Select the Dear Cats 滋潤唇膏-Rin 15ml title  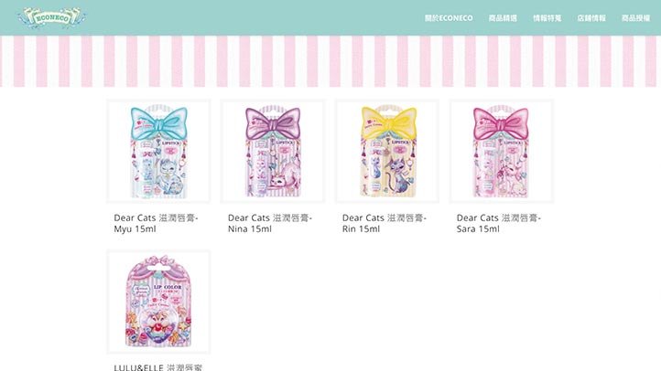click(385, 223)
